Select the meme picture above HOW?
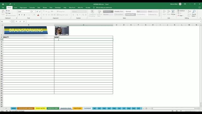Viewport: 202px width, 114px height. (62, 31)
